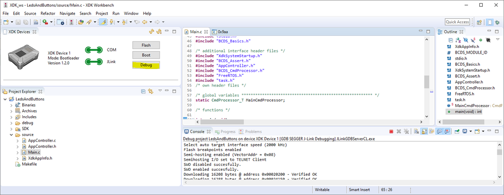Click the JLink connection indicator
The image size is (504, 195).
(x=94, y=62)
